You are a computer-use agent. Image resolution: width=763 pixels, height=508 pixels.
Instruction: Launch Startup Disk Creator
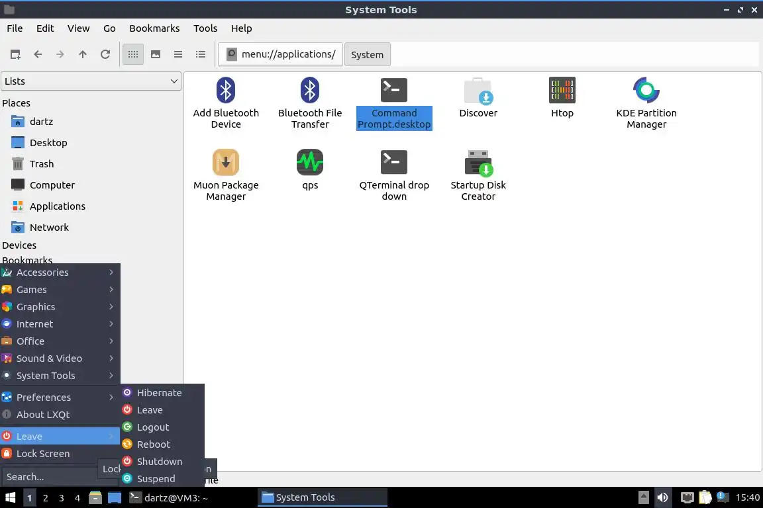pyautogui.click(x=478, y=175)
